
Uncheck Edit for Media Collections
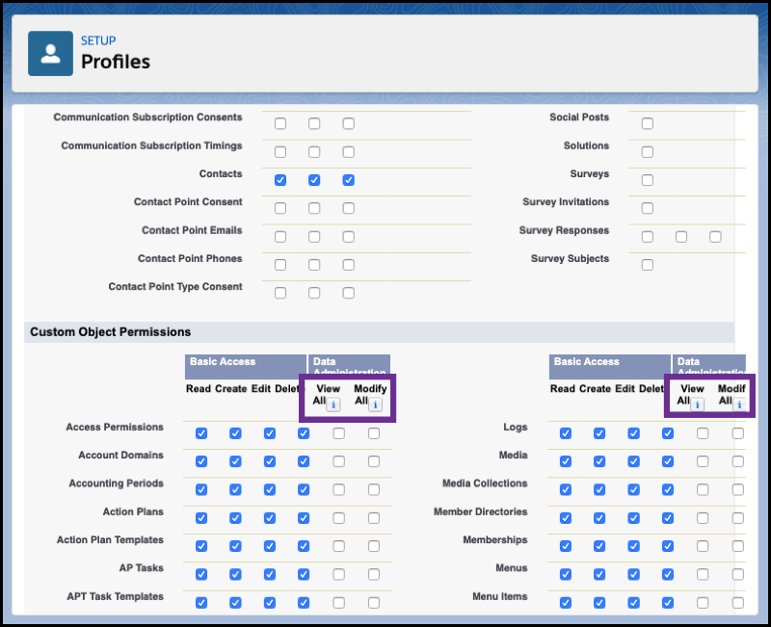click(633, 489)
